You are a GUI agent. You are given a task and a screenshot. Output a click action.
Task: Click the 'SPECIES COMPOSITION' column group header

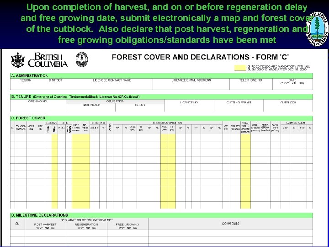[x=168, y=123]
